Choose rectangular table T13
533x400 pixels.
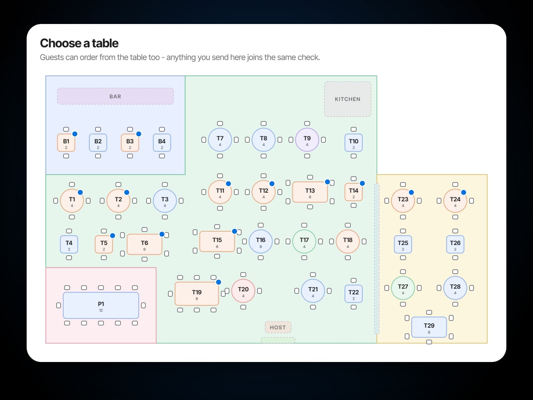click(x=310, y=192)
